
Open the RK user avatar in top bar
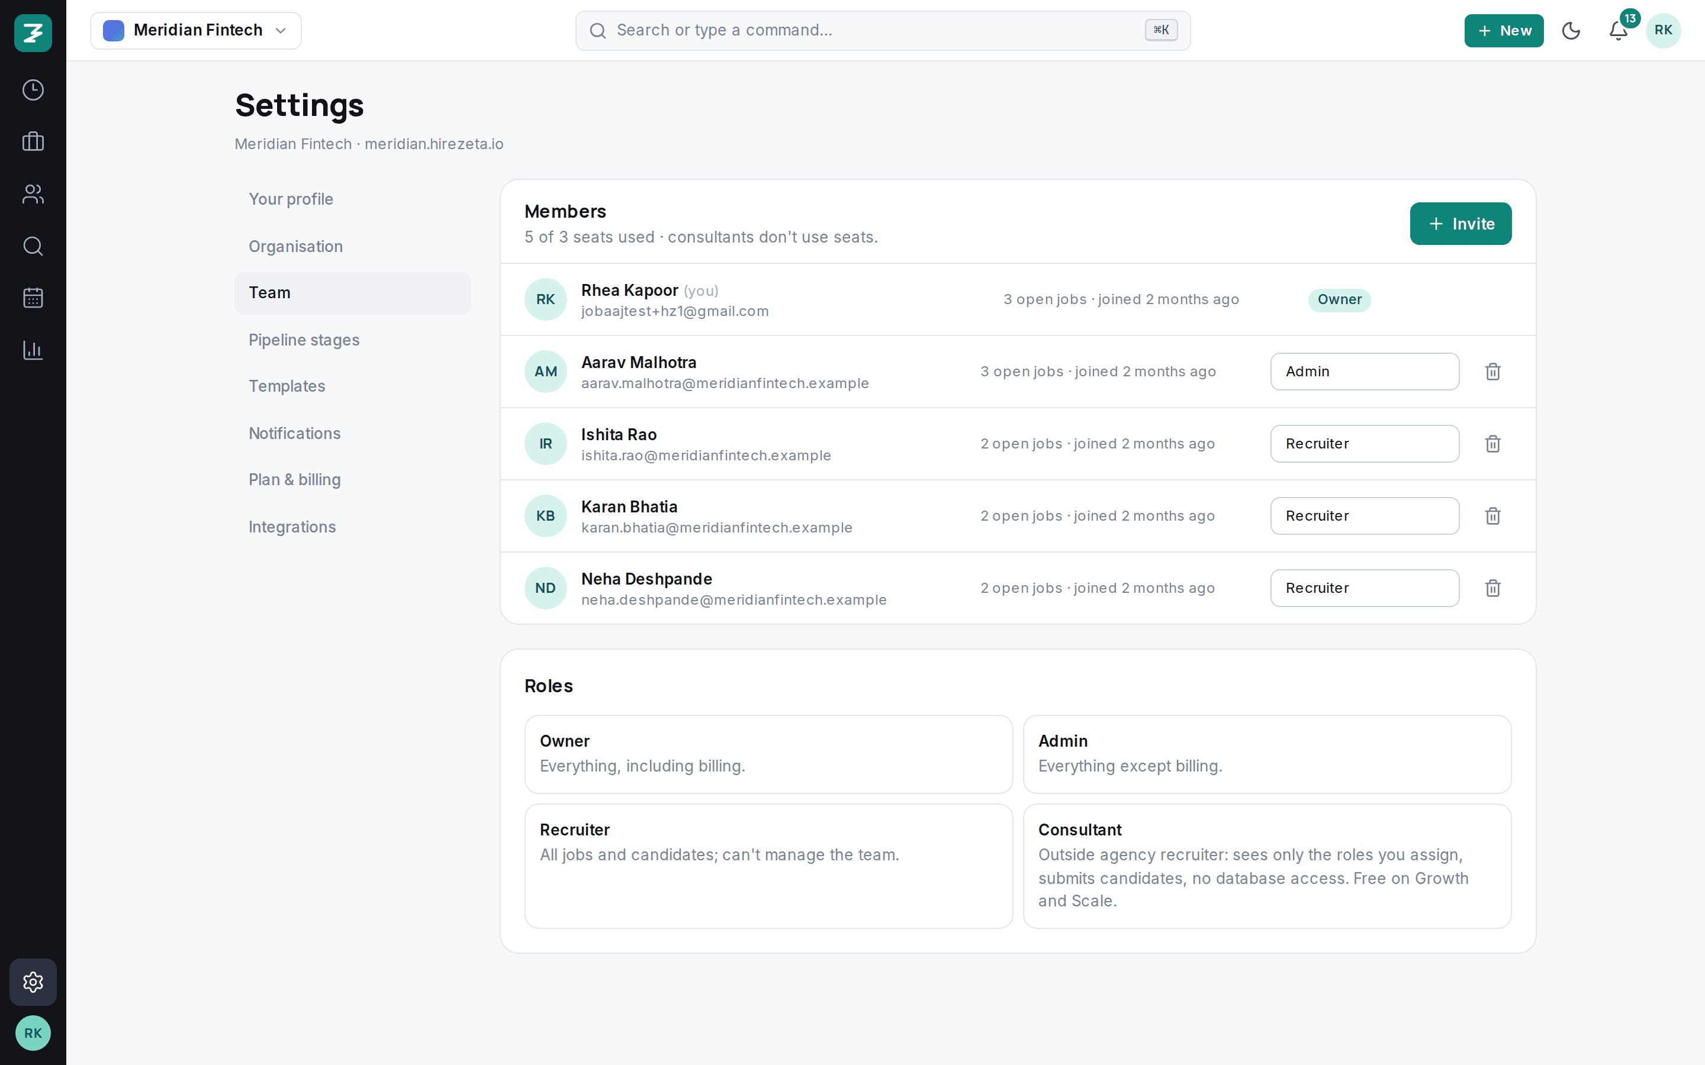coord(1663,30)
